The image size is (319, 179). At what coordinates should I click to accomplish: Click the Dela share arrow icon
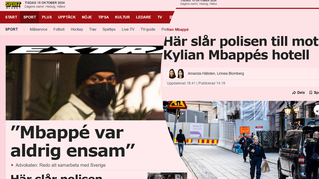point(294,93)
